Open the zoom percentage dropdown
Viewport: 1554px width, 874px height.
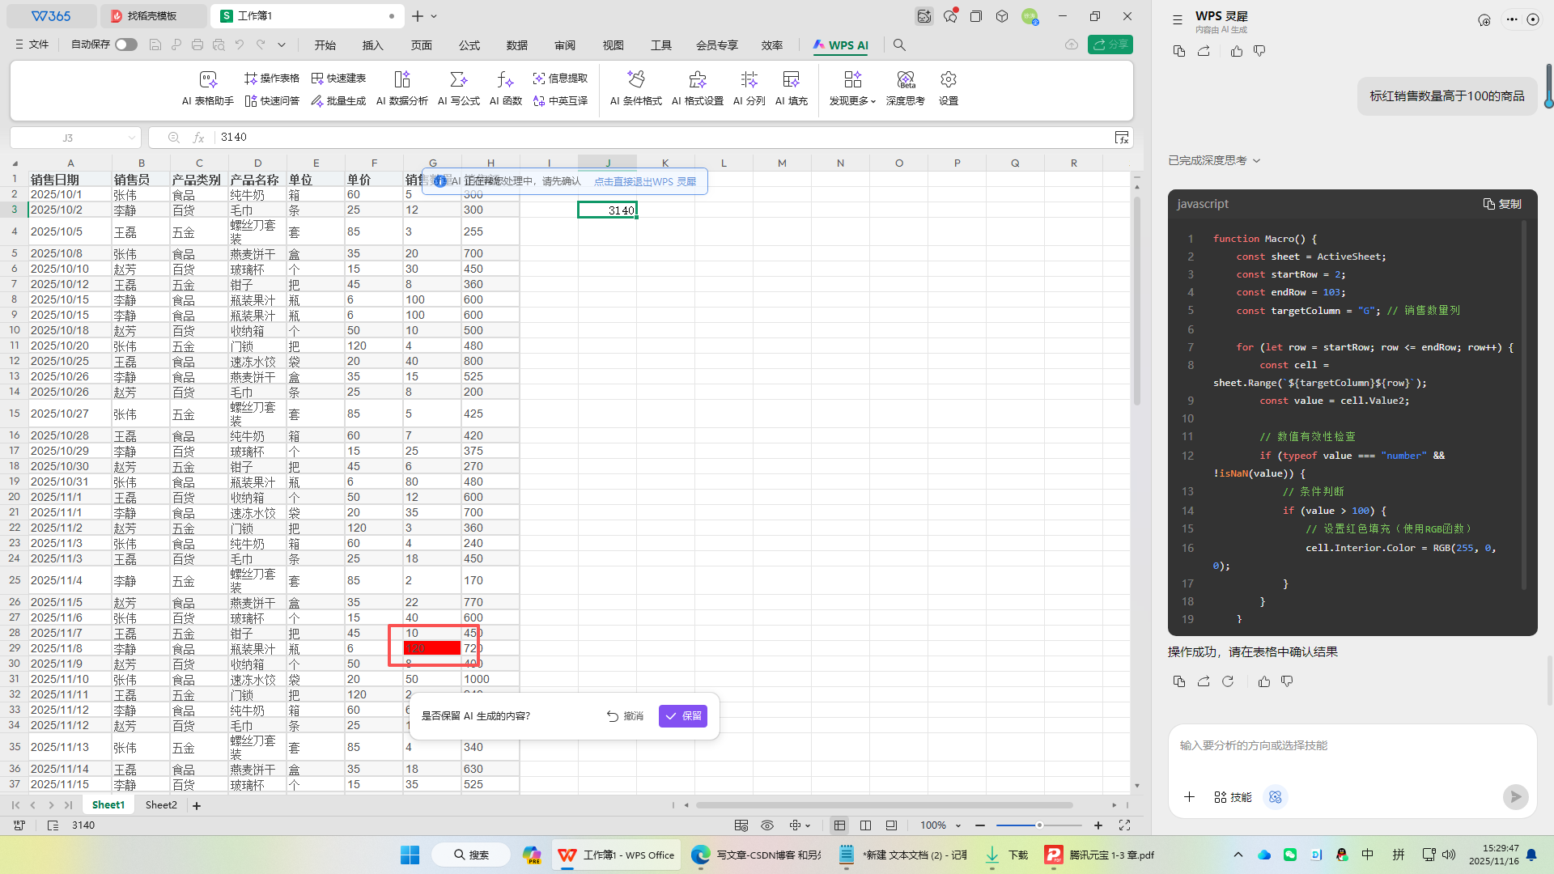click(x=958, y=825)
